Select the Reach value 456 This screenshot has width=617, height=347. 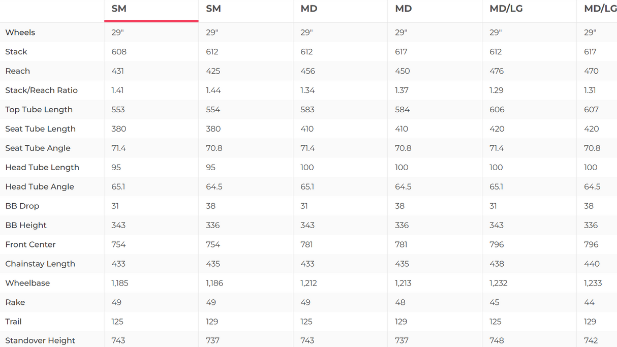[x=307, y=71]
